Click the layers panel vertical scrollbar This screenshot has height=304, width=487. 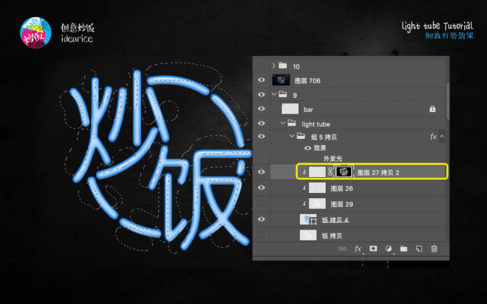447,101
